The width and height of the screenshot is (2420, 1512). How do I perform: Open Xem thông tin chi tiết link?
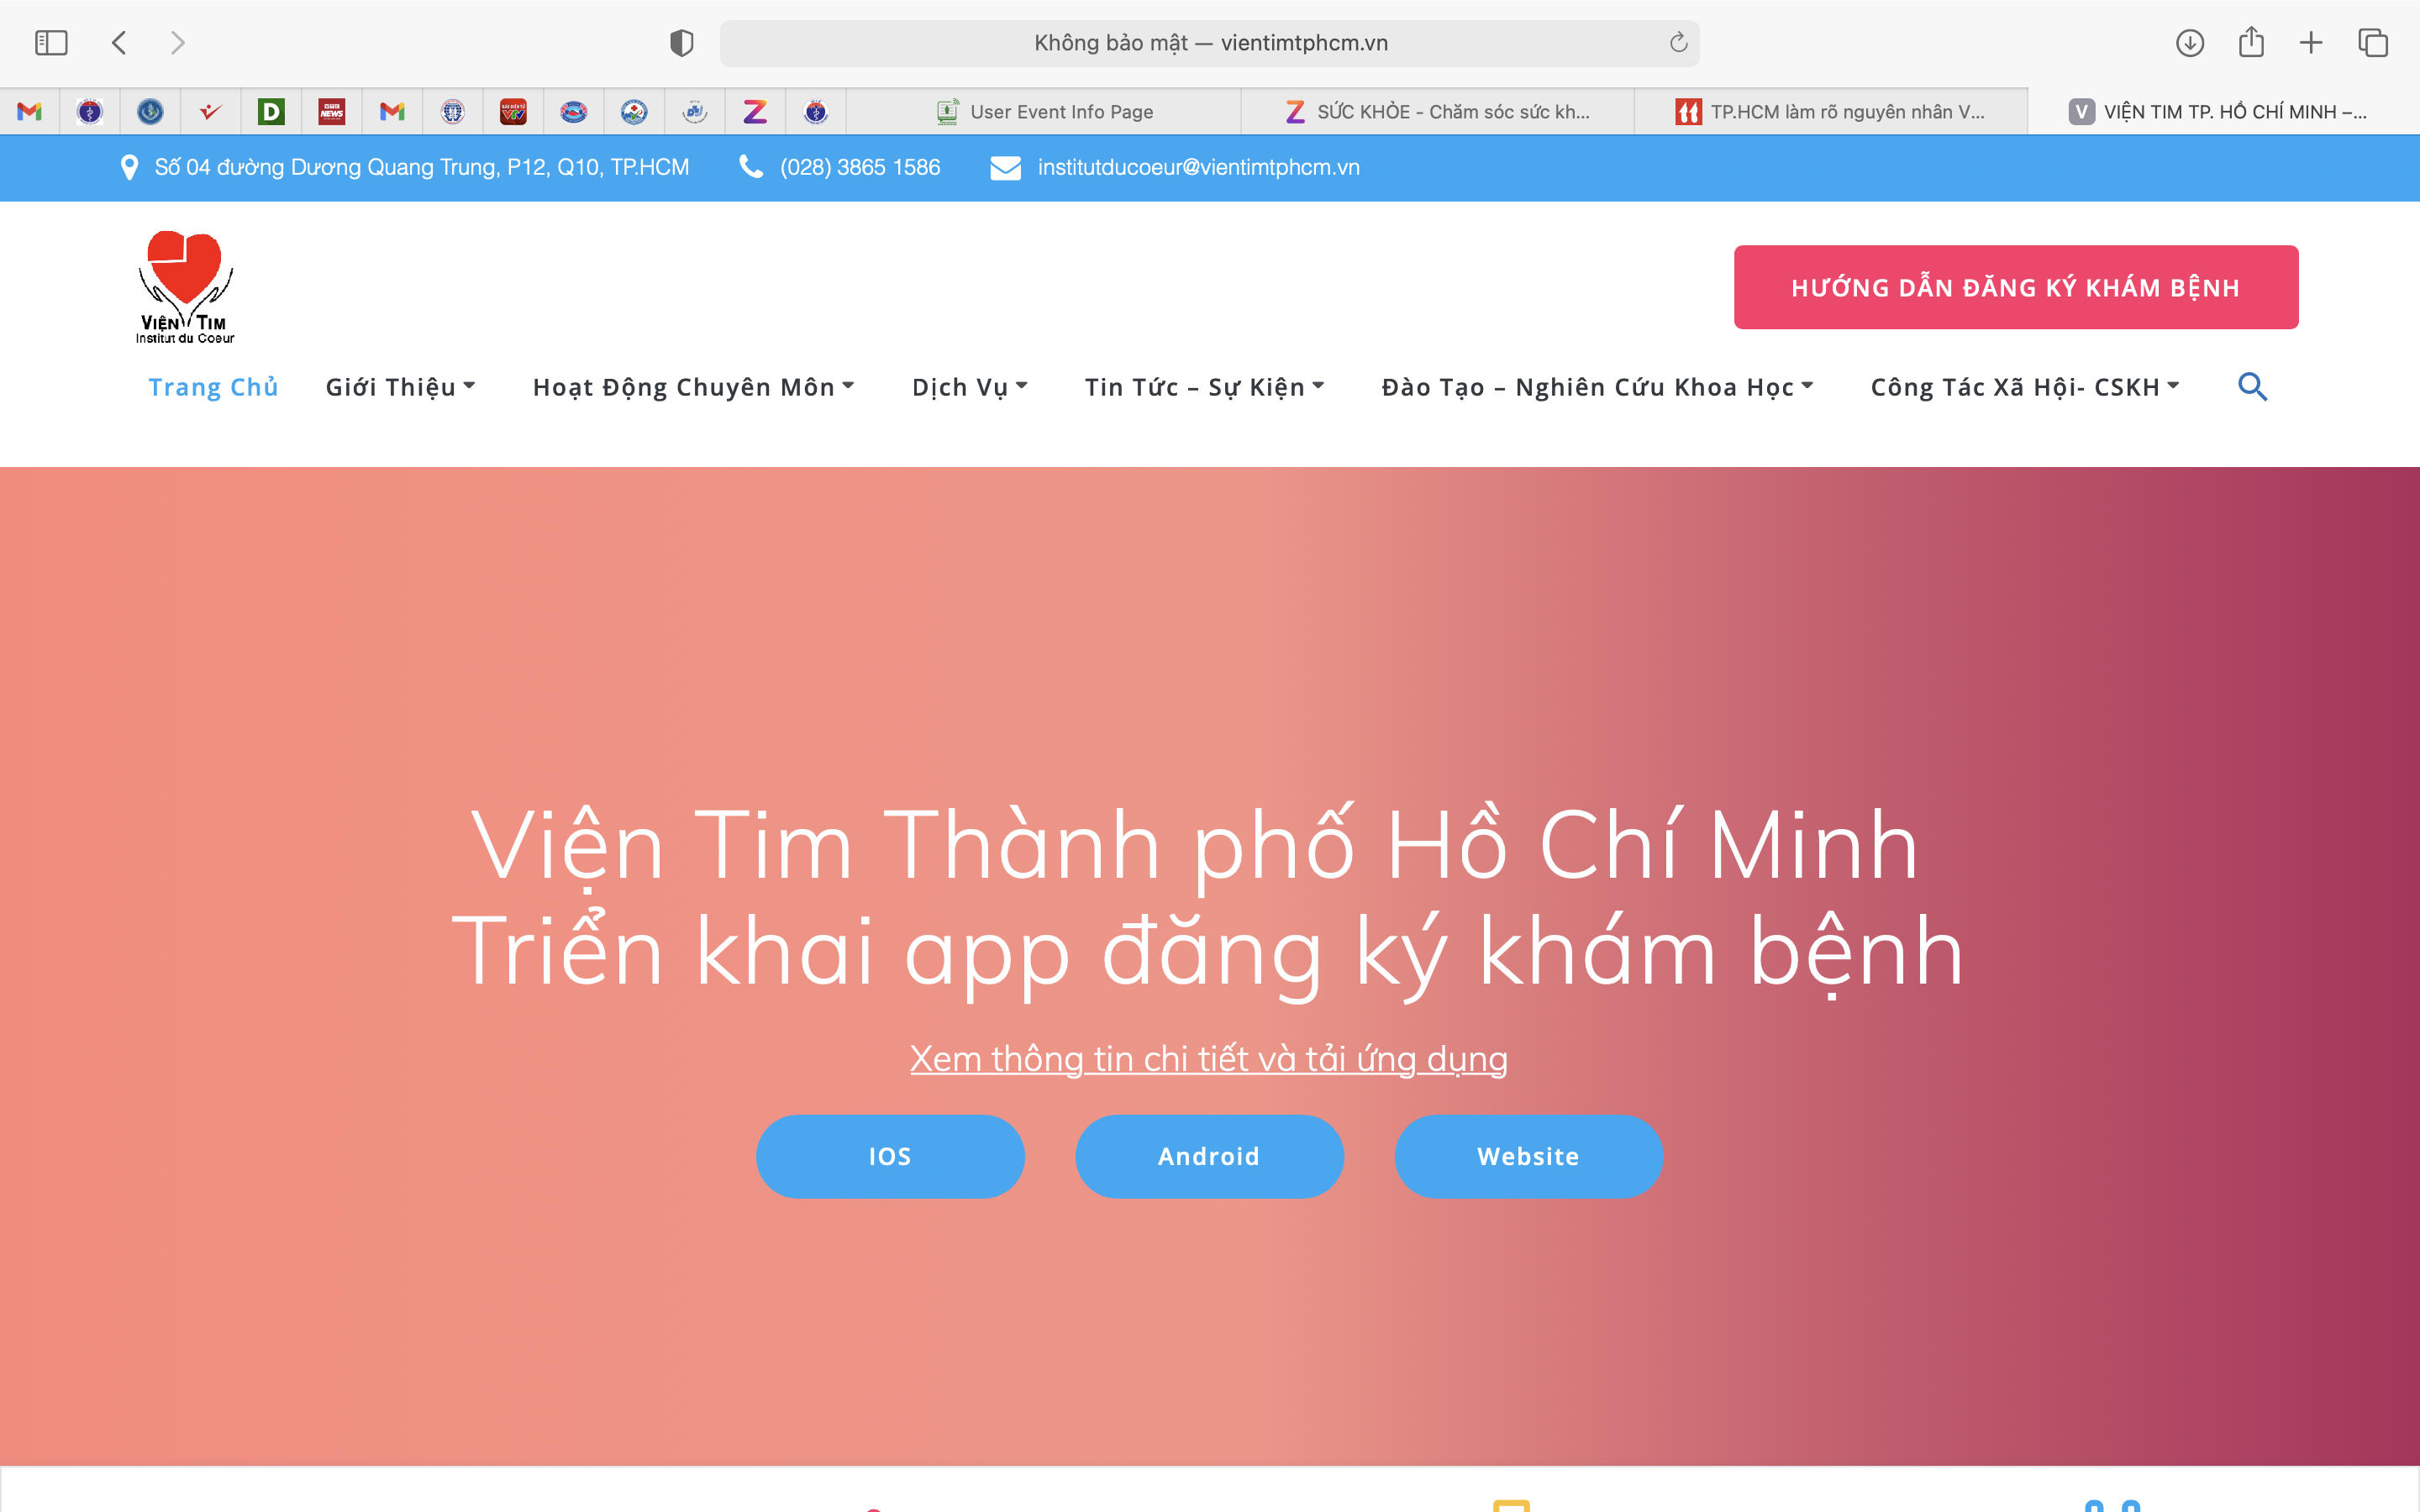(1208, 1058)
